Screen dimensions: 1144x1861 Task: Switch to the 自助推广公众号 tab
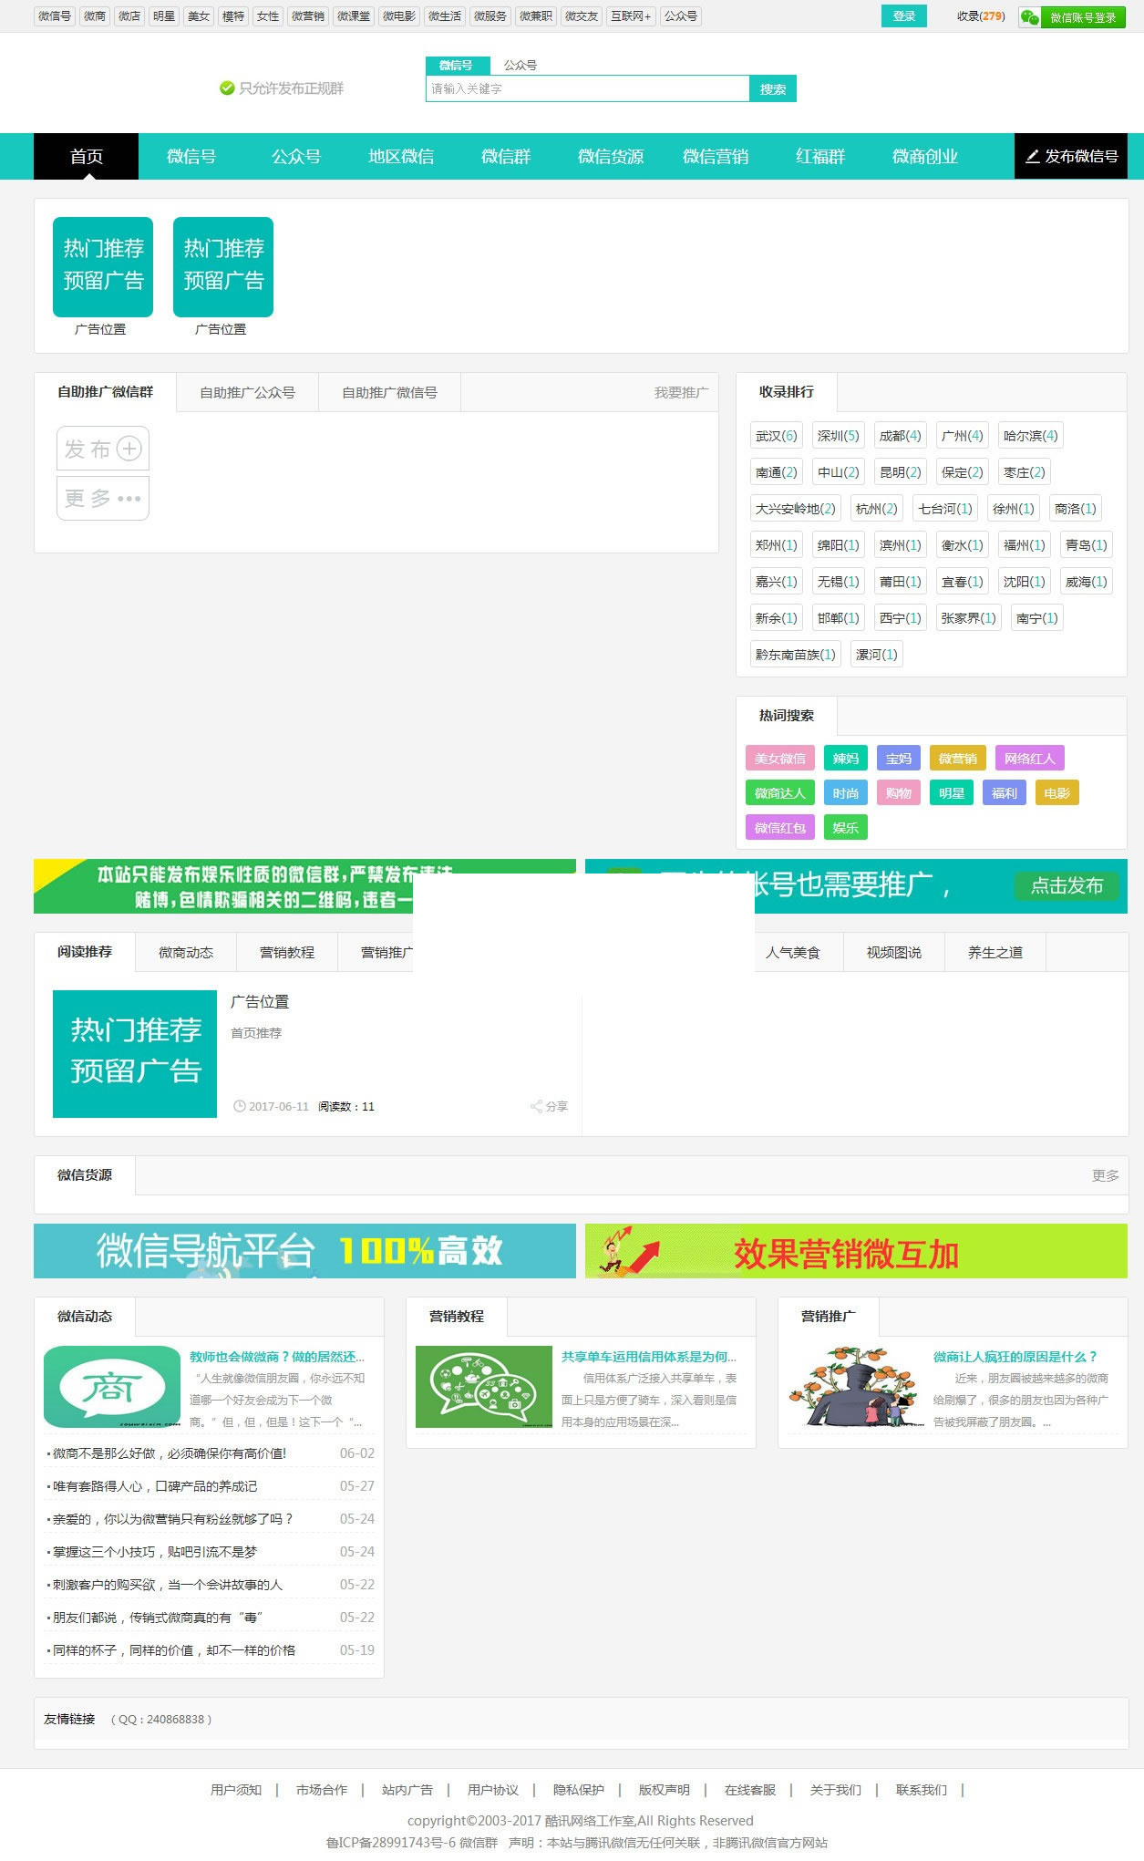(247, 393)
